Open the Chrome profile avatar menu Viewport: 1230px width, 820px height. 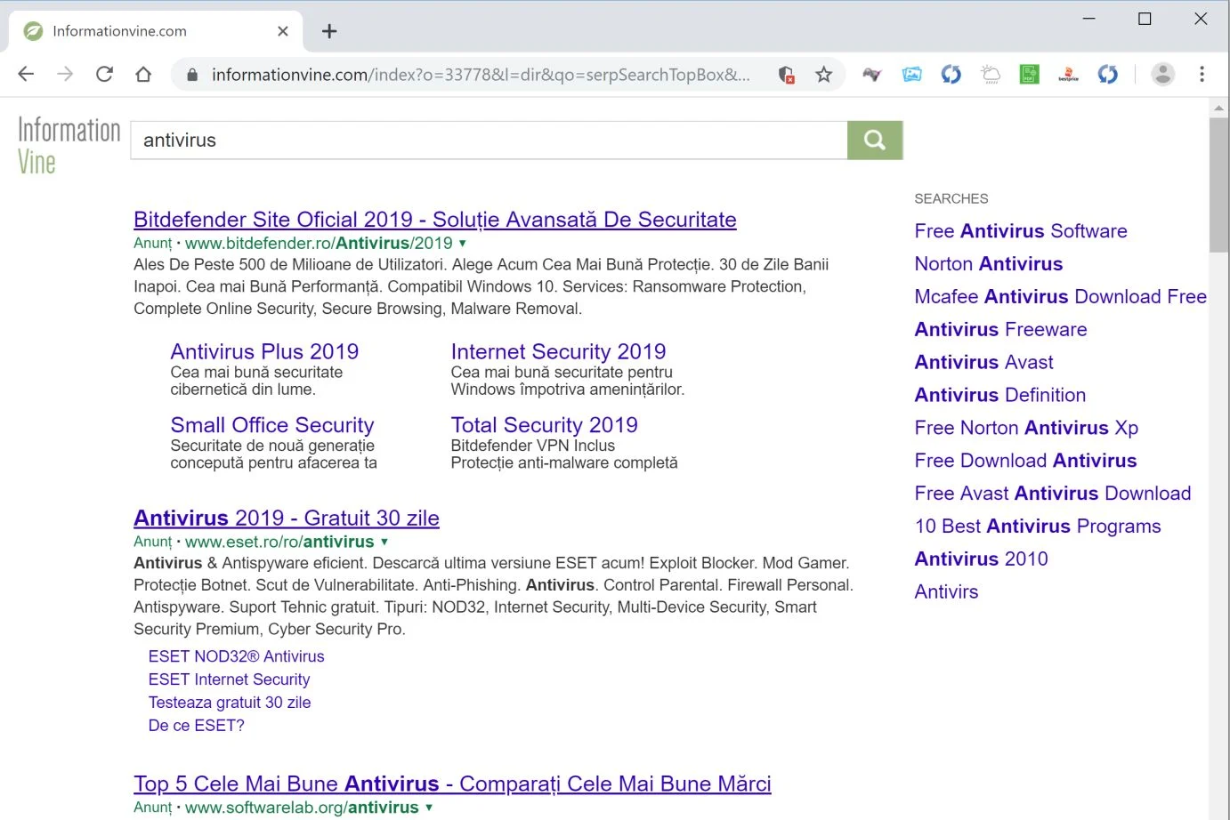pyautogui.click(x=1163, y=75)
